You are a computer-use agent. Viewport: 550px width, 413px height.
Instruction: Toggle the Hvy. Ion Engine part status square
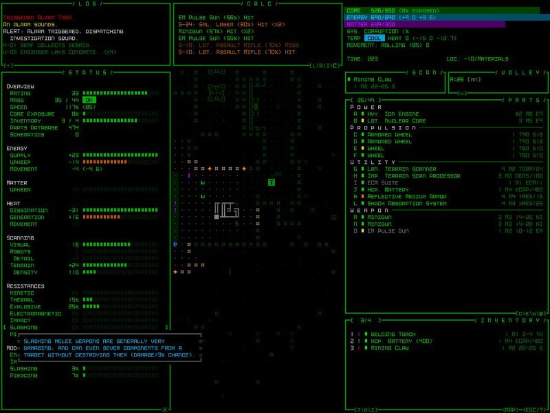pyautogui.click(x=362, y=114)
